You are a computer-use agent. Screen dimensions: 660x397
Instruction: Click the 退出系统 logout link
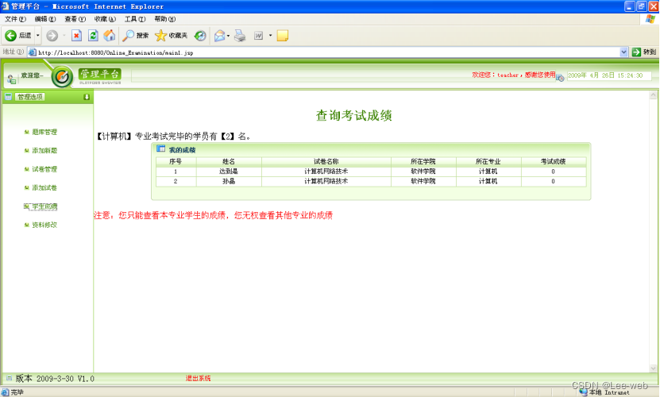click(198, 378)
